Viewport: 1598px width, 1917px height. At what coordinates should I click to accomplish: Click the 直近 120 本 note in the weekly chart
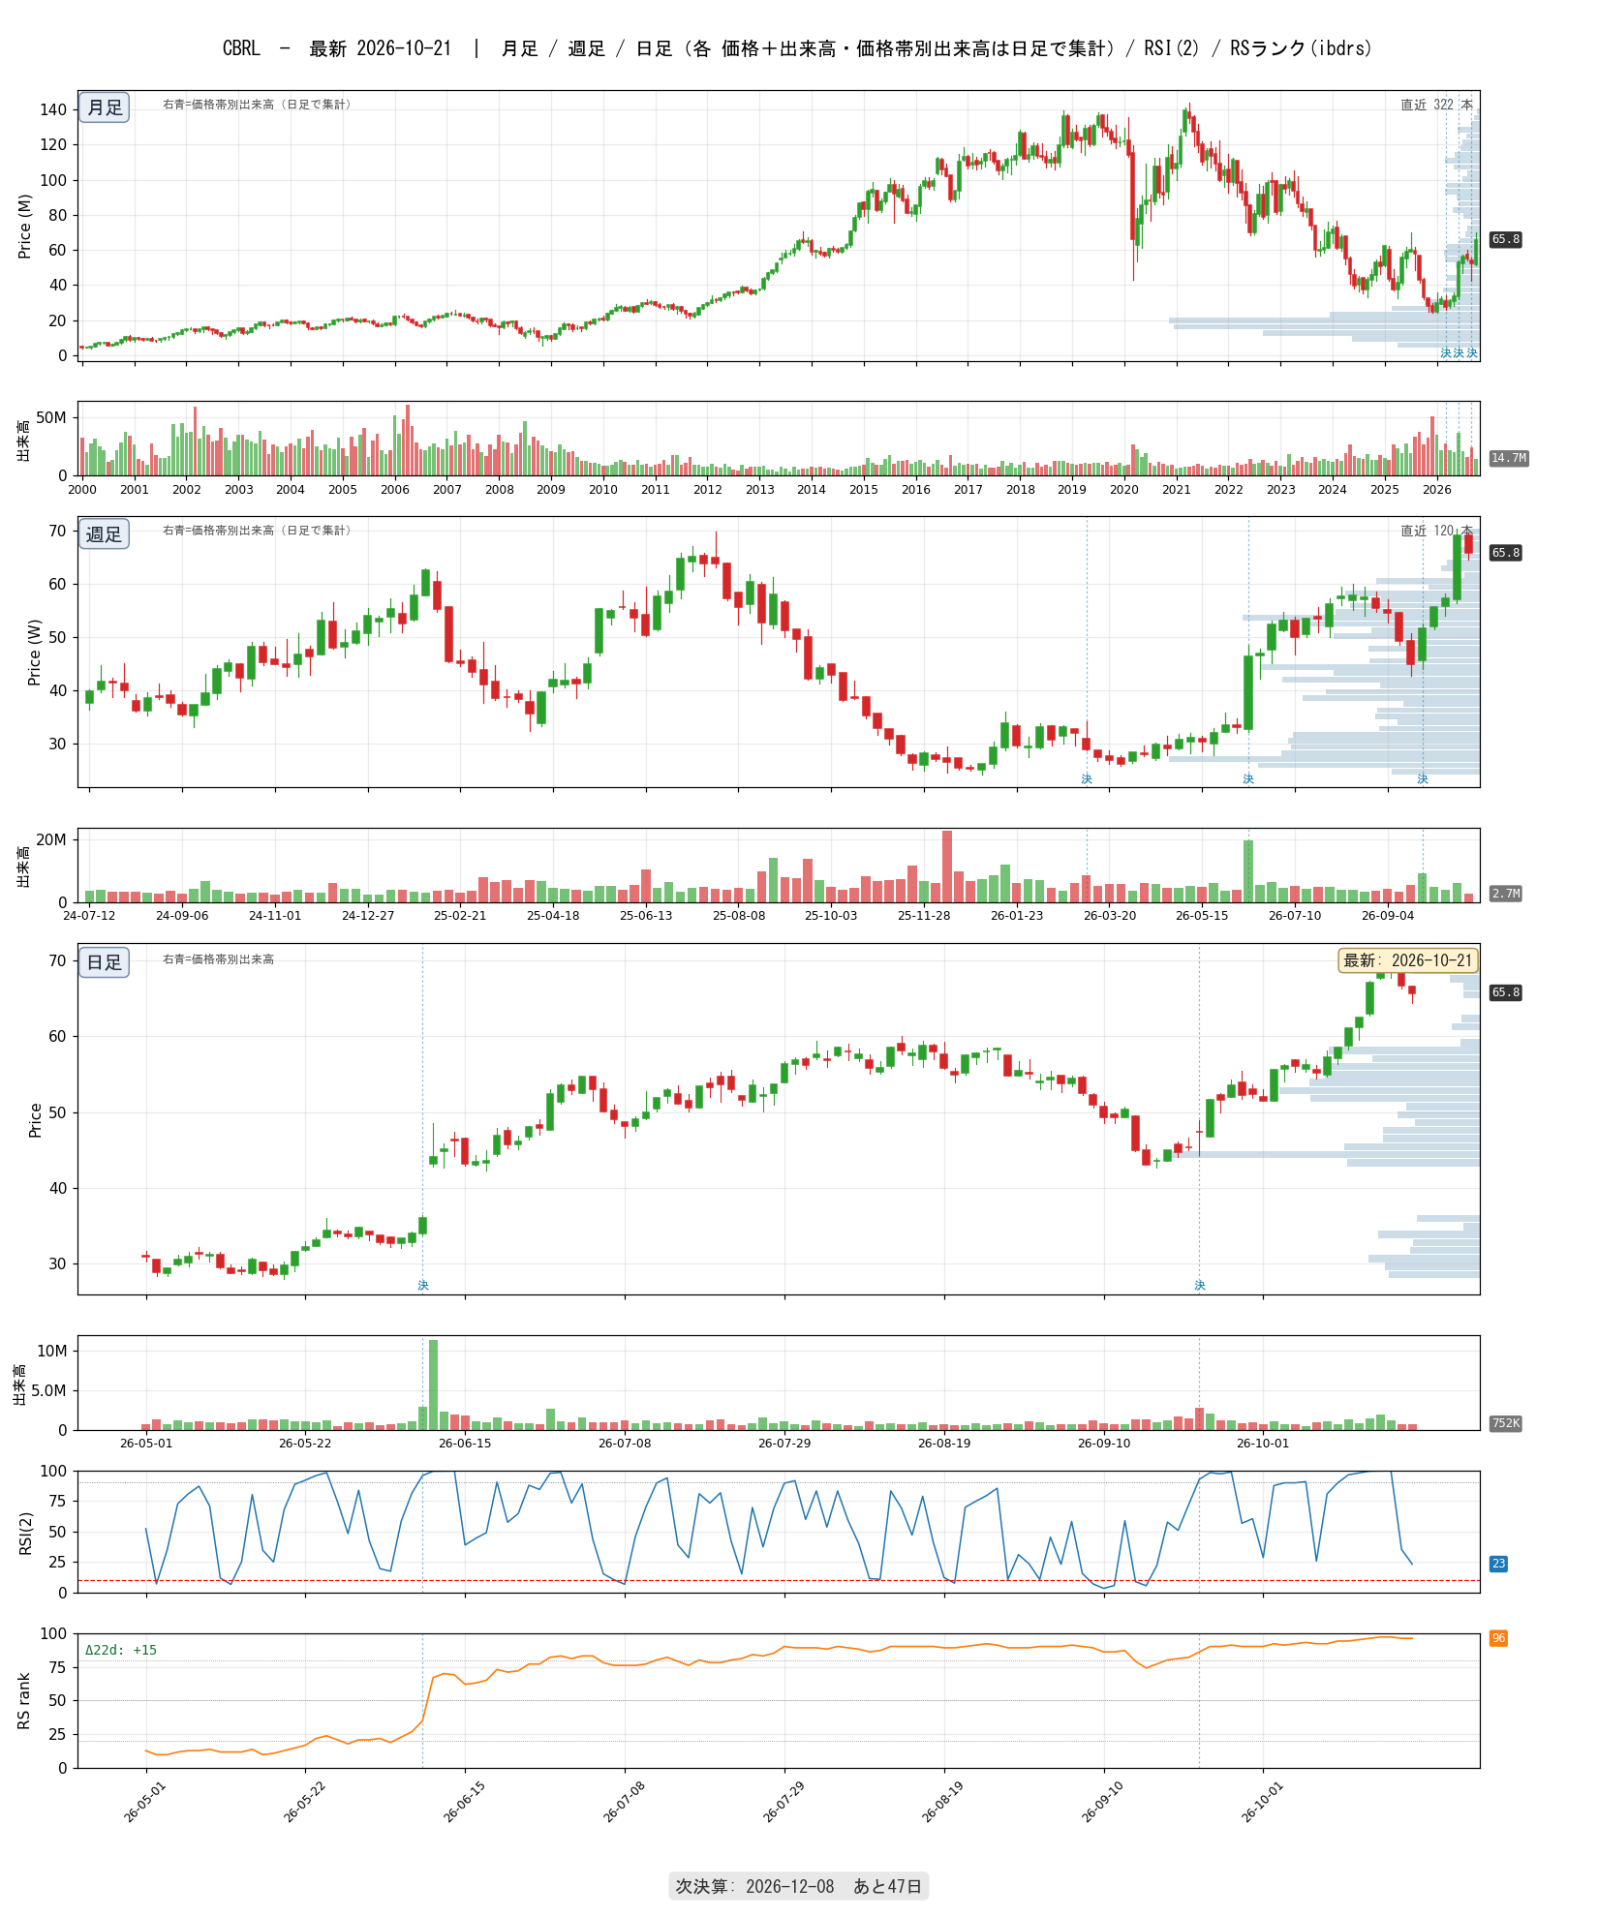(x=1436, y=531)
